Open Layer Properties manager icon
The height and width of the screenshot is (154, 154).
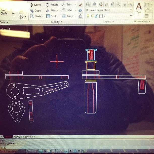coord(88,5)
